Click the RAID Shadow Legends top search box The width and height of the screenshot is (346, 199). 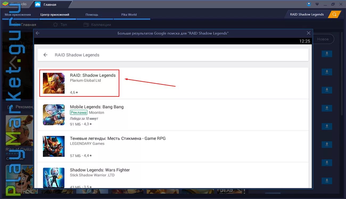tap(307, 14)
